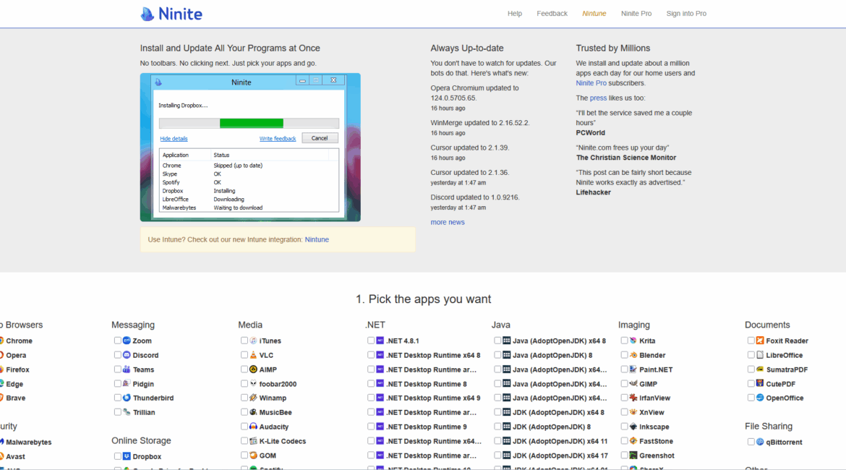Click the Blender app icon
Image resolution: width=846 pixels, height=470 pixels.
coord(633,355)
